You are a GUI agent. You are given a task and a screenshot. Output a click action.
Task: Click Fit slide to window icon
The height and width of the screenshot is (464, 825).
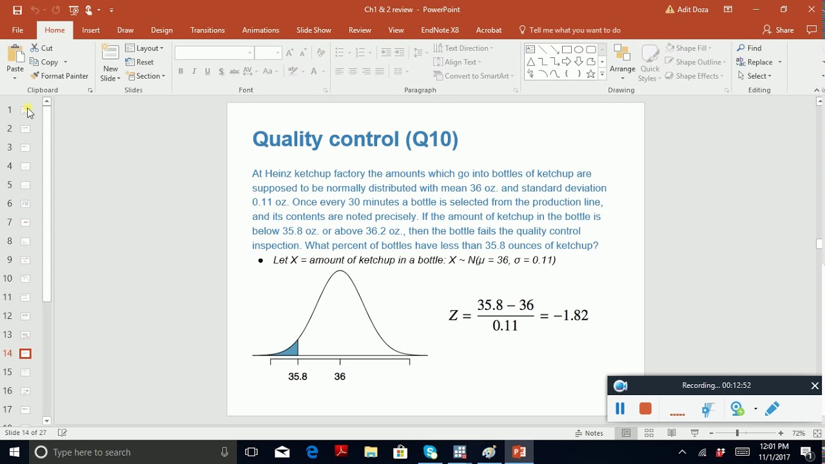tap(817, 433)
